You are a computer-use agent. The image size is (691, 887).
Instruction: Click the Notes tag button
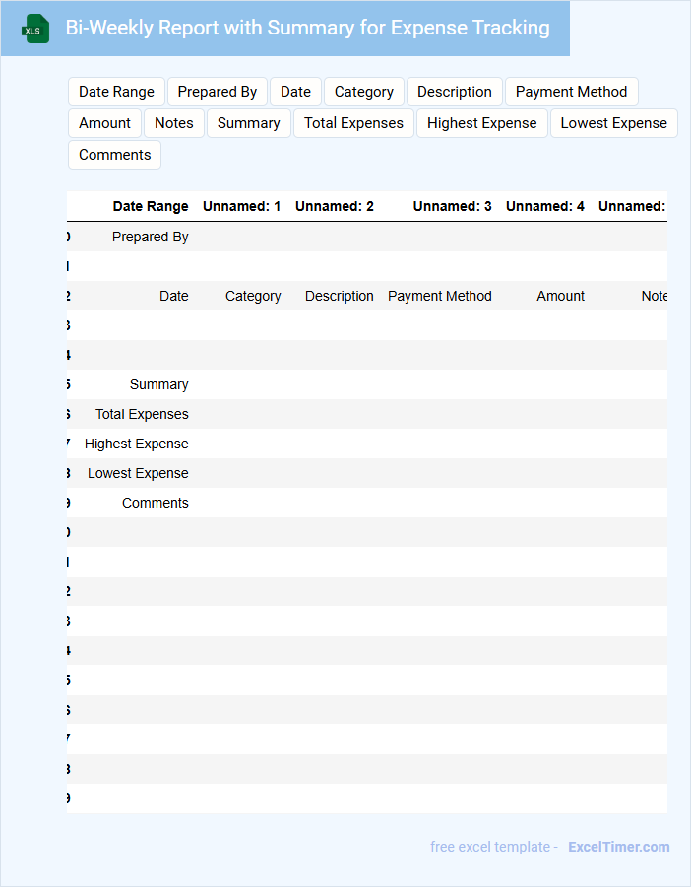point(174,123)
